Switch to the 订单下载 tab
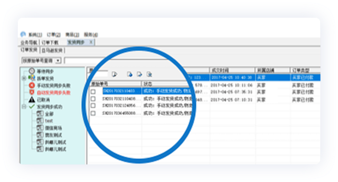Screen dimensions: 338x182 [50, 43]
